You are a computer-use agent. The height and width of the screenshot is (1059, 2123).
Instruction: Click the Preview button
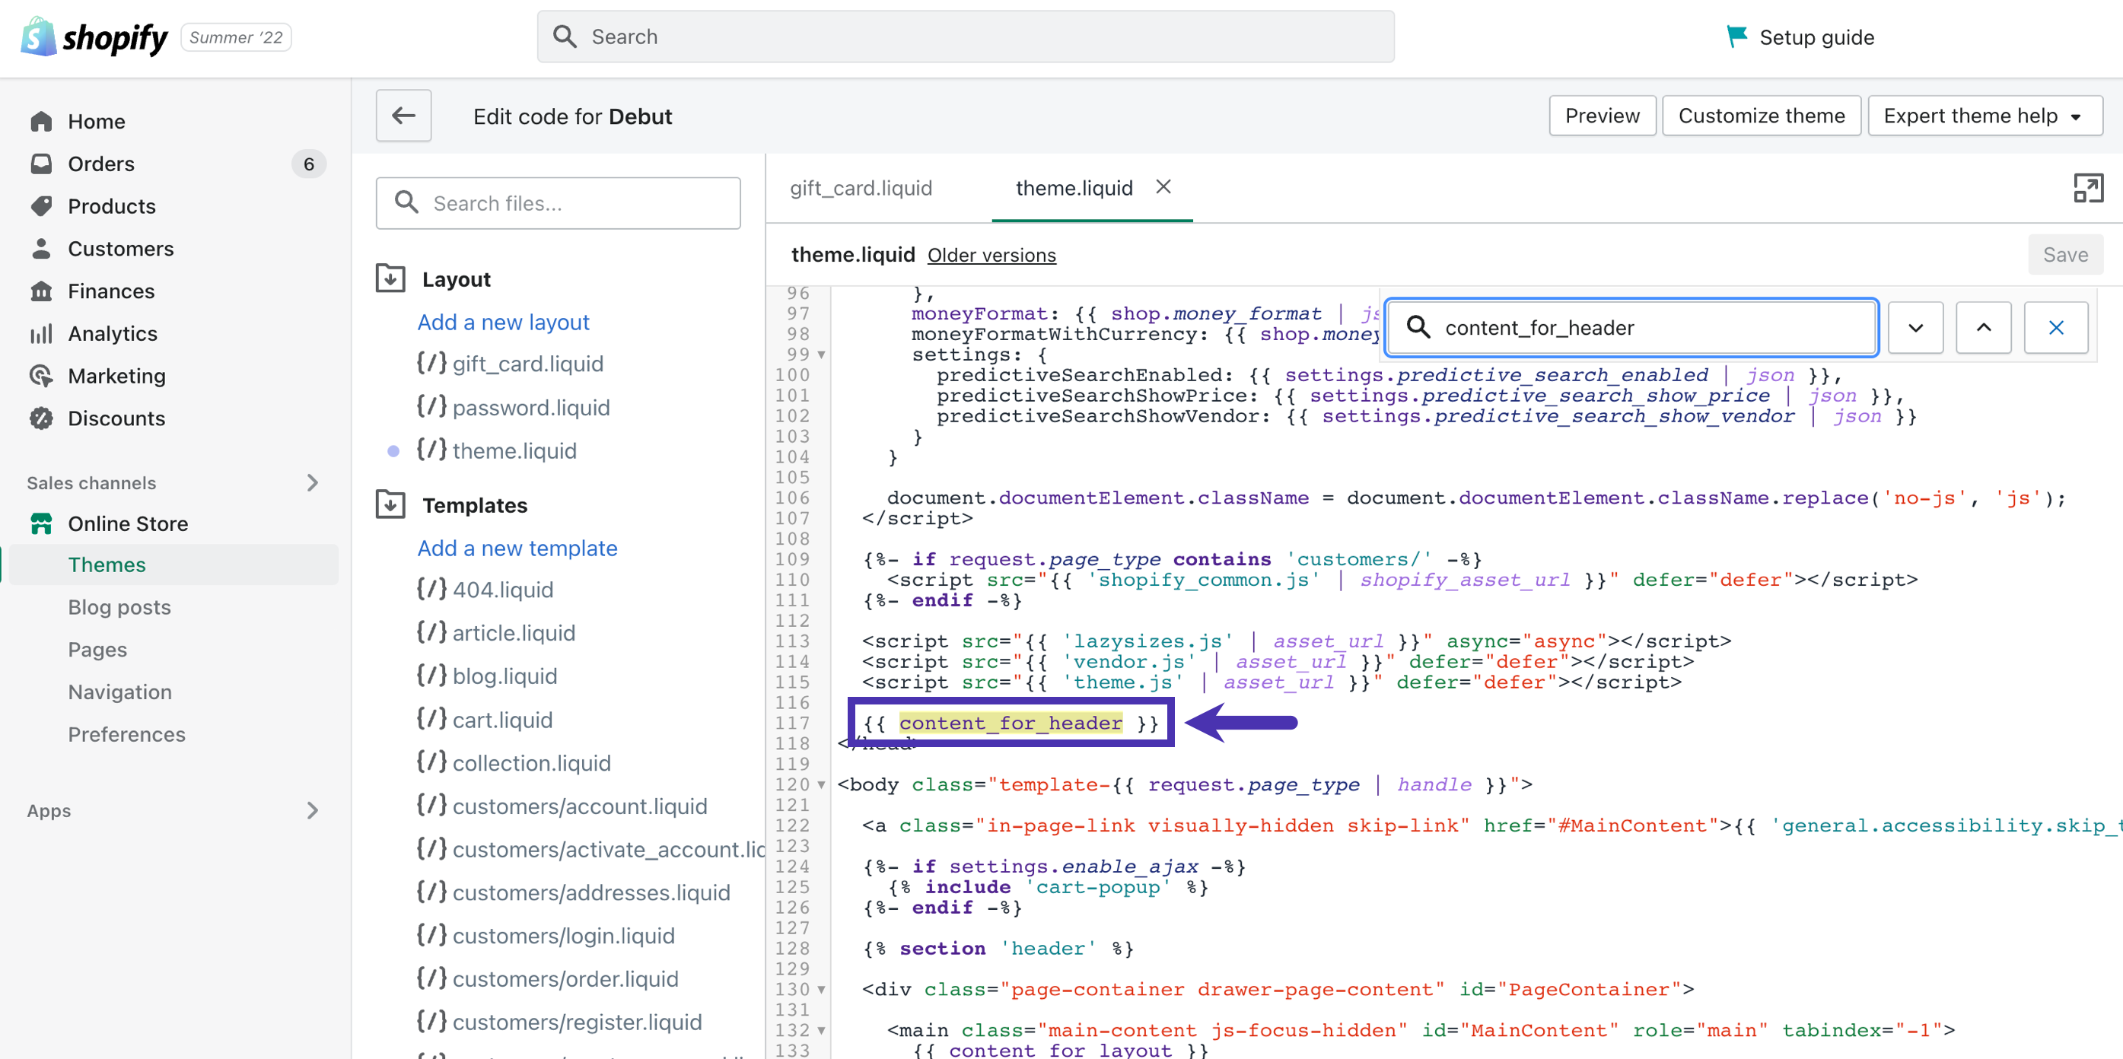(x=1602, y=116)
